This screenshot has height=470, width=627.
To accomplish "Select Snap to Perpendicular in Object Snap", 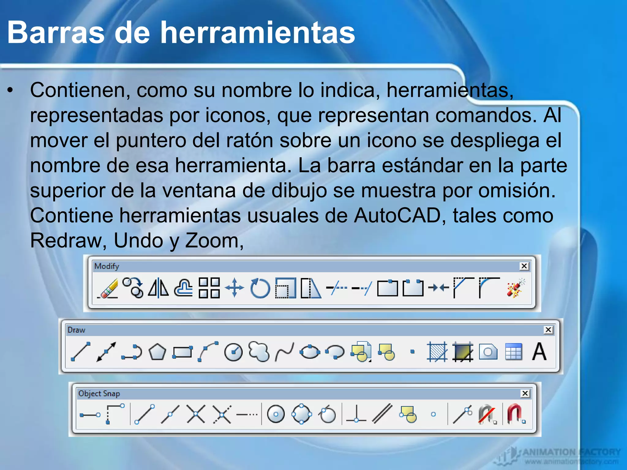I will click(356, 414).
